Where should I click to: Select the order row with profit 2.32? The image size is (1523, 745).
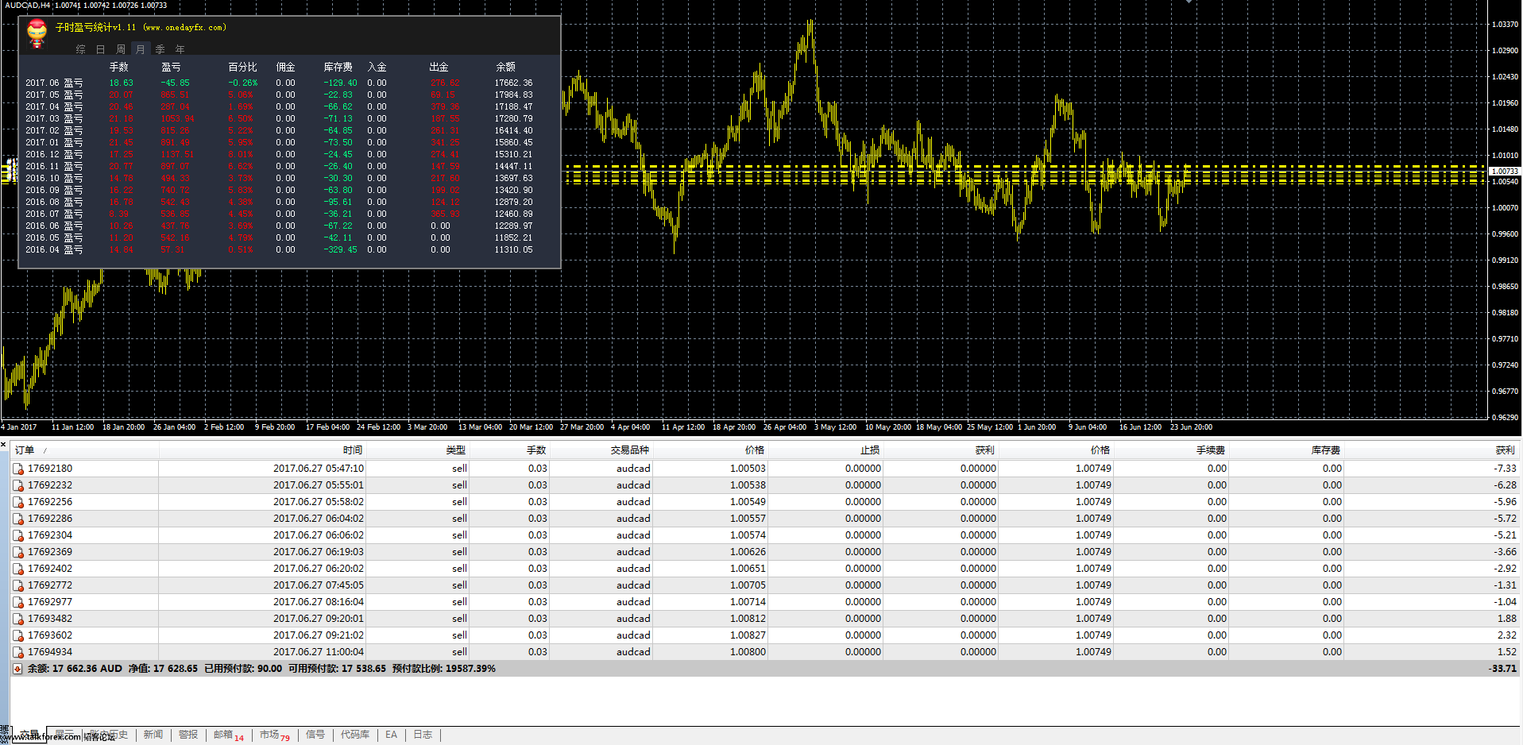click(765, 635)
